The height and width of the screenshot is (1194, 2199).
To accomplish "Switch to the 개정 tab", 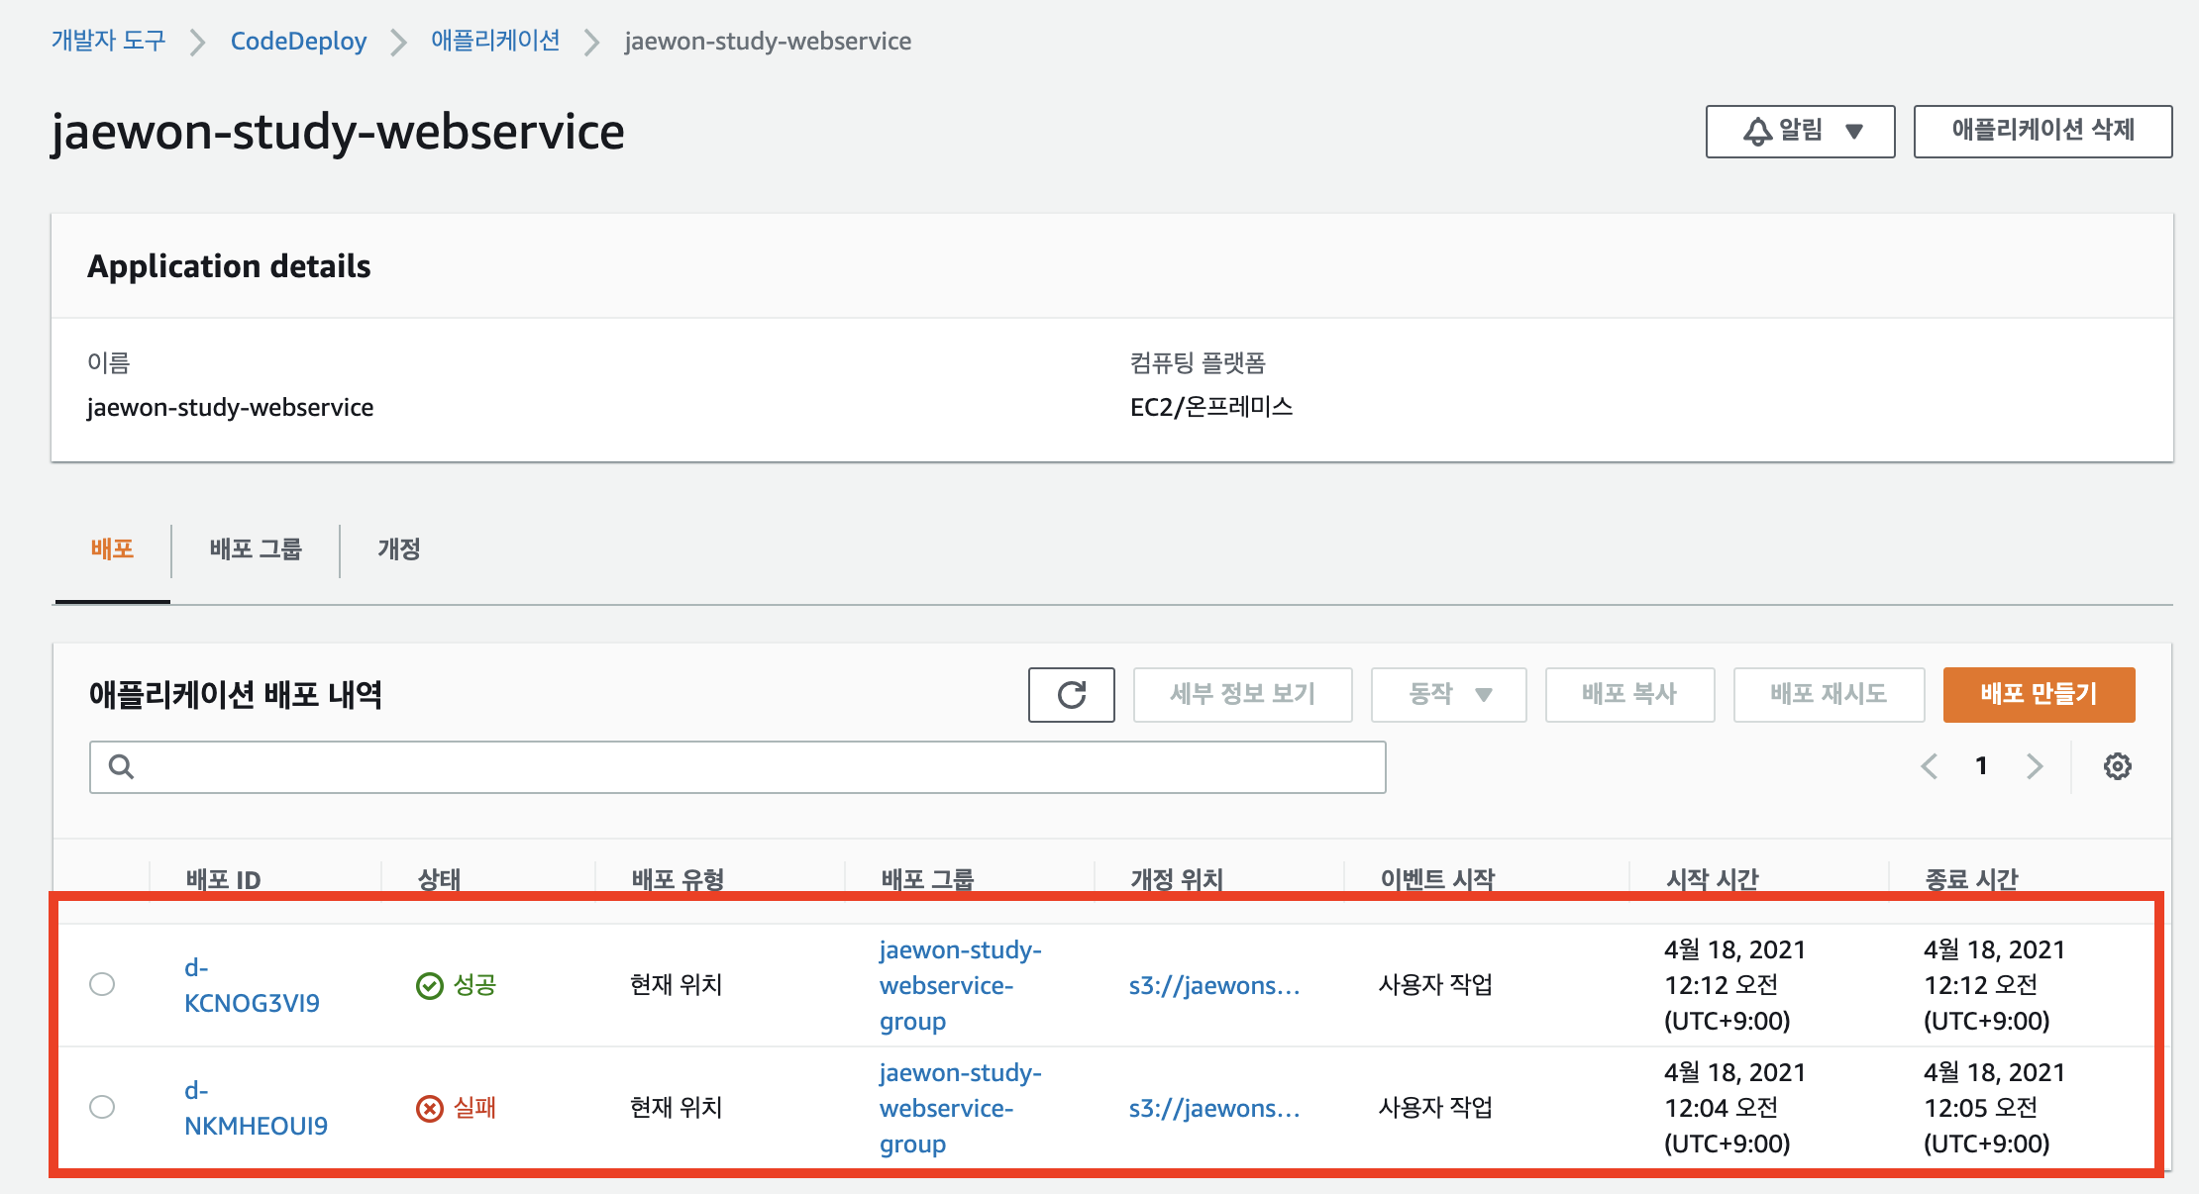I will pos(398,549).
